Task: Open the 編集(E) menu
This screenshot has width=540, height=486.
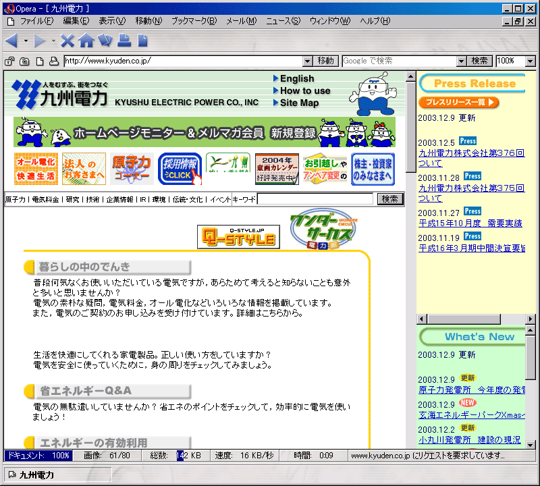Action: pyautogui.click(x=76, y=22)
